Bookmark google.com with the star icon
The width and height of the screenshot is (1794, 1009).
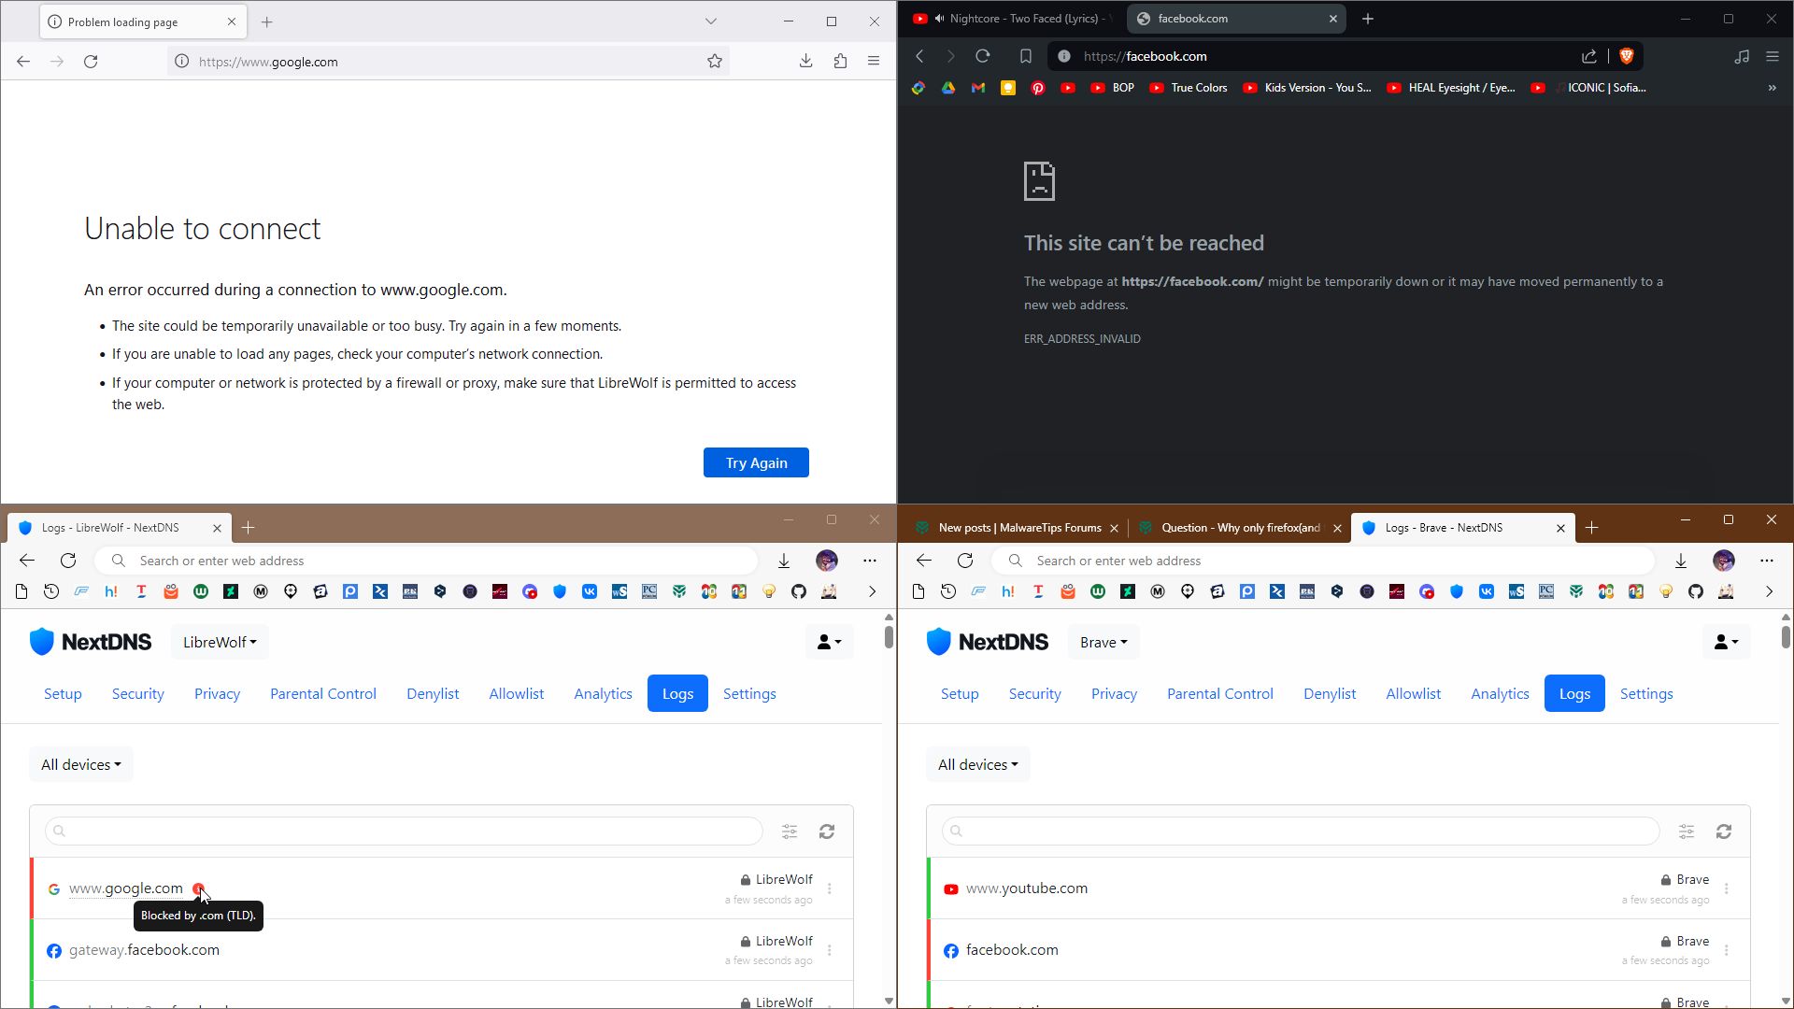pos(715,62)
